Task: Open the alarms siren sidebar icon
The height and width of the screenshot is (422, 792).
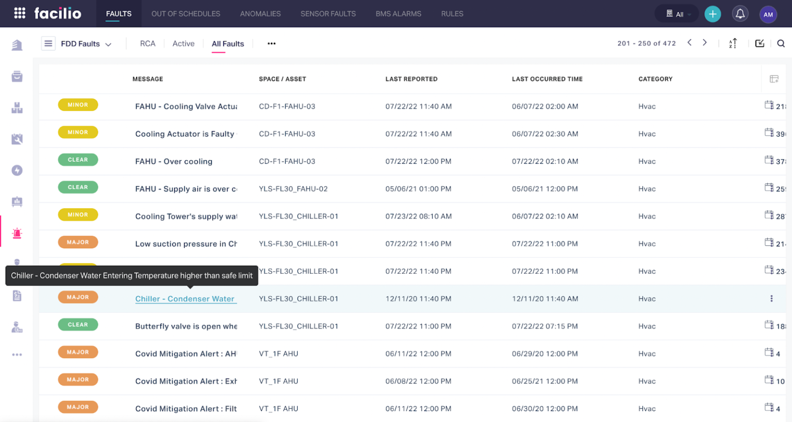Action: pos(17,233)
